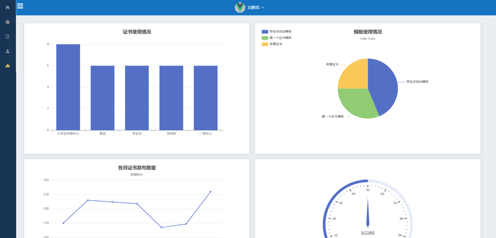Expand the 刘鹏凯 user dropdown
The height and width of the screenshot is (238, 496).
pos(256,7)
